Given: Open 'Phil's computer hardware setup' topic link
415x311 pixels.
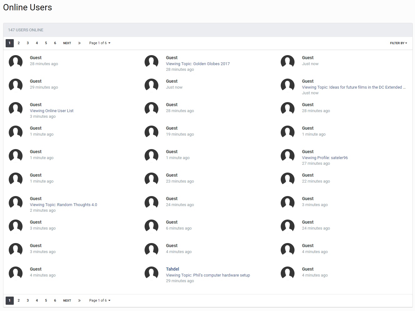Looking at the screenshot, I should pos(208,275).
